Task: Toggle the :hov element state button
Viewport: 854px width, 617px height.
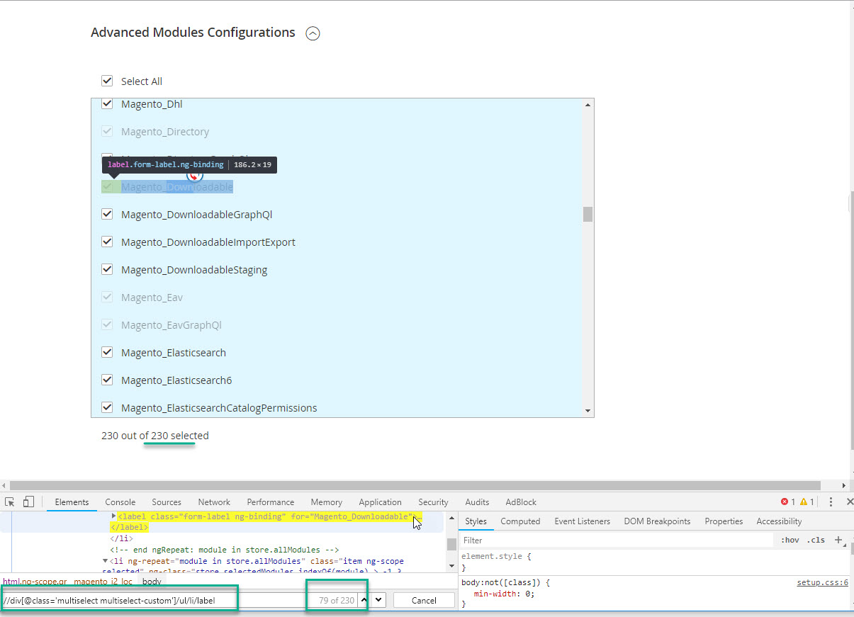Action: [790, 540]
